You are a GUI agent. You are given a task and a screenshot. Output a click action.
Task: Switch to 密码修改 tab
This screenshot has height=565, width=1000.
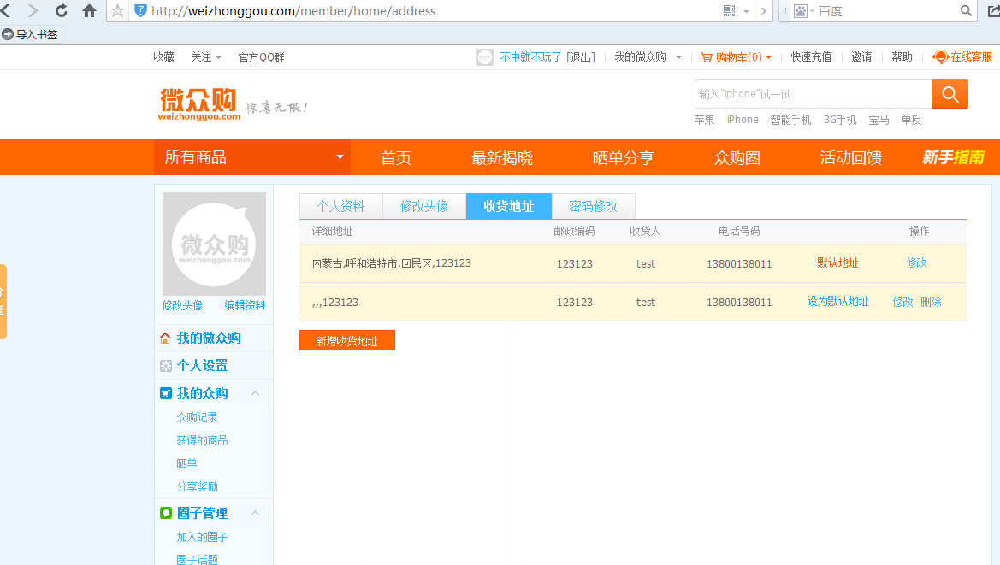[593, 206]
